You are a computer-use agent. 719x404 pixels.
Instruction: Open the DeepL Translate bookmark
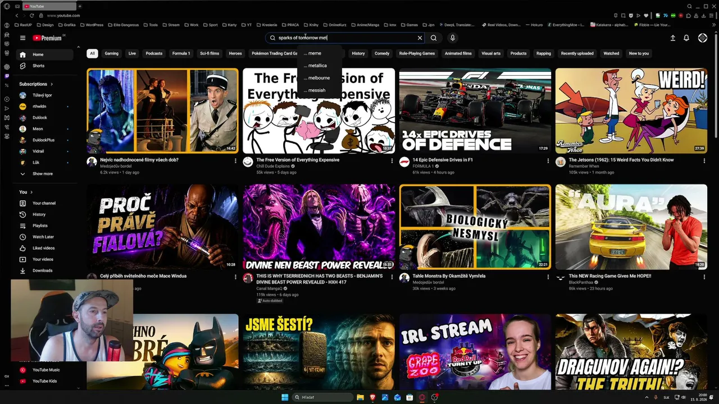(x=456, y=25)
